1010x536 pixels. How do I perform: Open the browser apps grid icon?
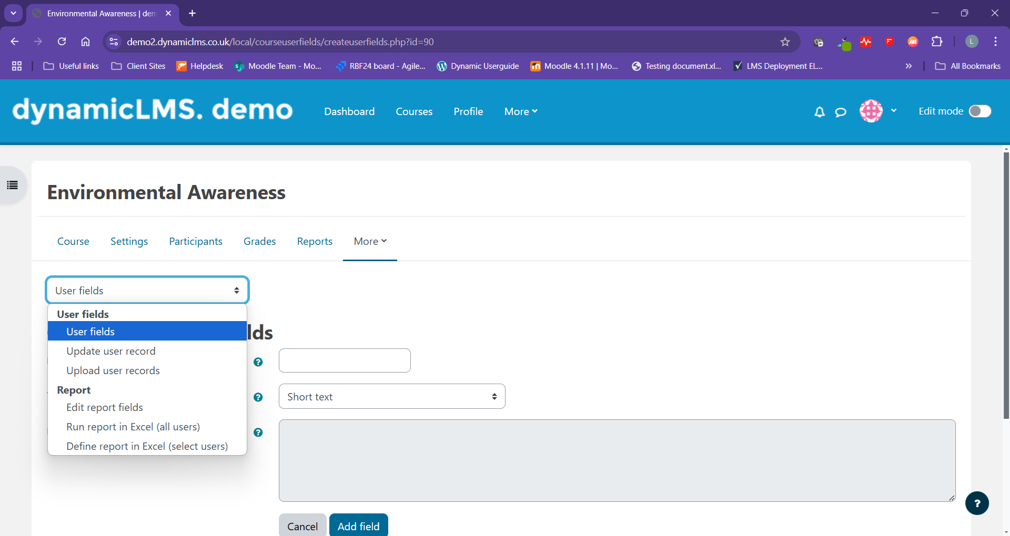[x=17, y=66]
